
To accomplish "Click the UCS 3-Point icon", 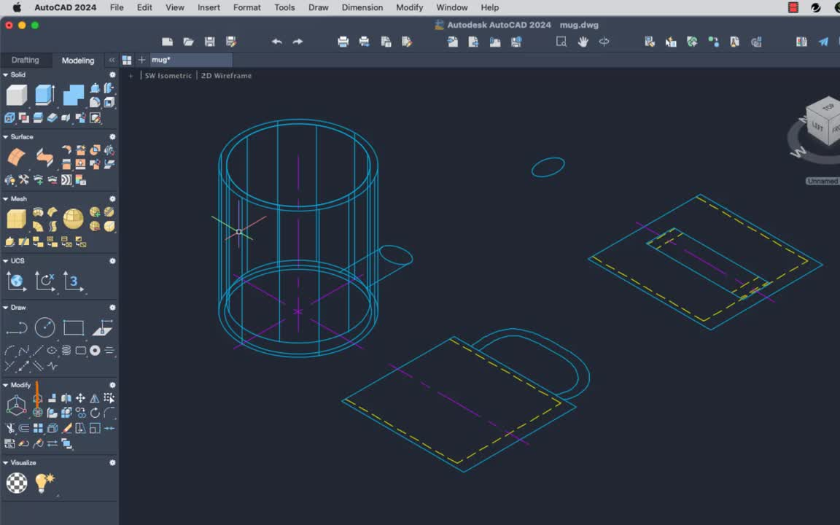I will pyautogui.click(x=74, y=281).
